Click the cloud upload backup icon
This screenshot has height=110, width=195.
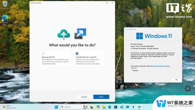pyautogui.click(x=64, y=34)
